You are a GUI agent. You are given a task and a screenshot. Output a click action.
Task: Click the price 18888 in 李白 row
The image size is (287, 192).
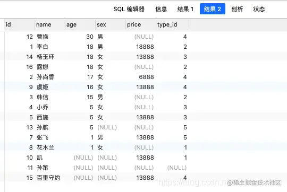point(145,47)
